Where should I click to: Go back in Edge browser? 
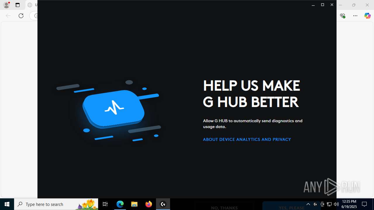(x=8, y=16)
